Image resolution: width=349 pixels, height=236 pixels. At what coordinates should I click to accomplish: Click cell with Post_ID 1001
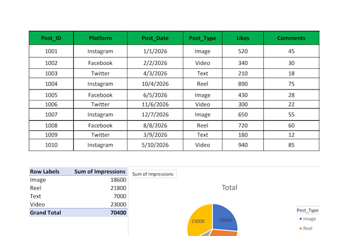point(51,51)
